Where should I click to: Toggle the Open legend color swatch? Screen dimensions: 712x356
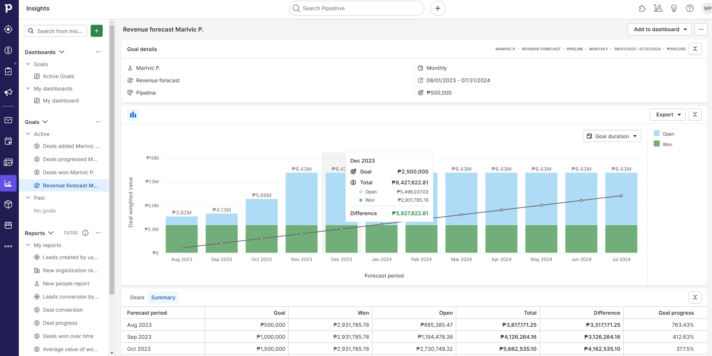click(657, 133)
